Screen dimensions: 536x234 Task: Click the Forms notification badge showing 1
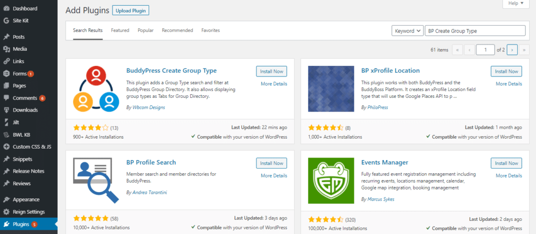[31, 74]
